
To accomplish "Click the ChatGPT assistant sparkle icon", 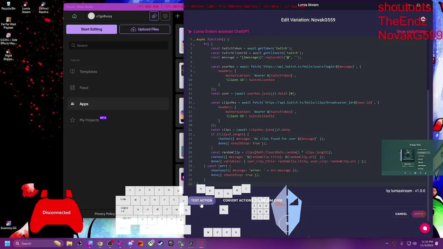I will (x=190, y=31).
